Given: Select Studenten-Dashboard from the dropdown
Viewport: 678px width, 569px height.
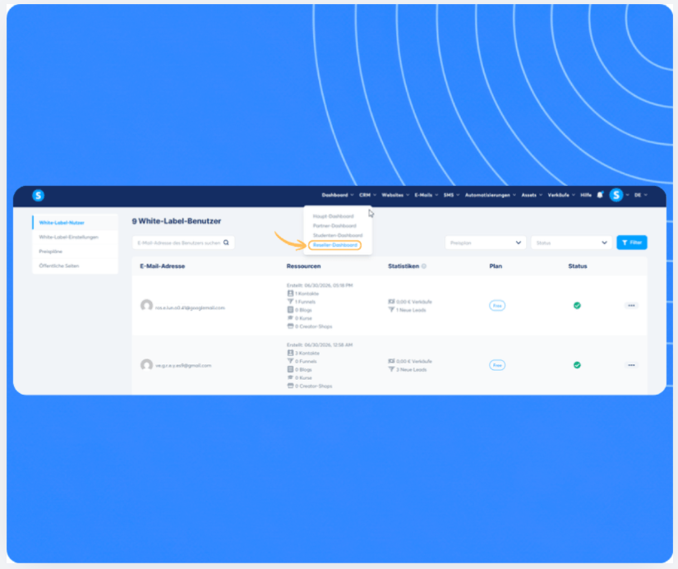Looking at the screenshot, I should click(x=338, y=235).
